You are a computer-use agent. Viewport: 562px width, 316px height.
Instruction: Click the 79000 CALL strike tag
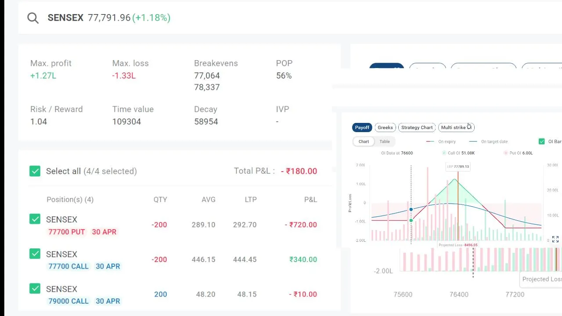68,301
